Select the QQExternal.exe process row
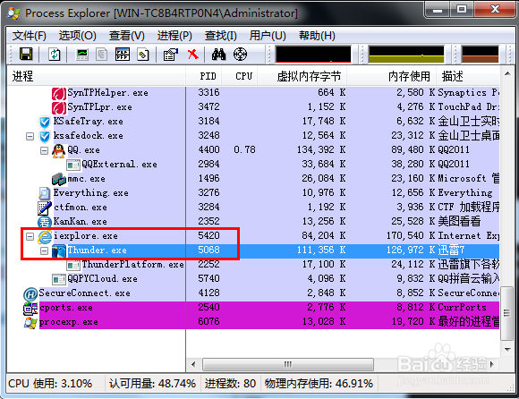Viewport: 519px width, 399px height. point(253,165)
